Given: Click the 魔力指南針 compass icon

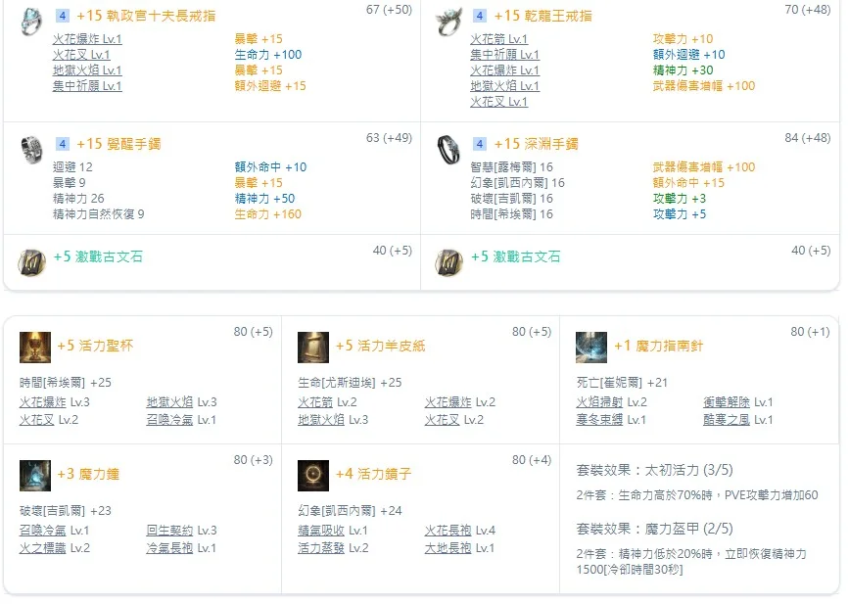Looking at the screenshot, I should [x=591, y=348].
